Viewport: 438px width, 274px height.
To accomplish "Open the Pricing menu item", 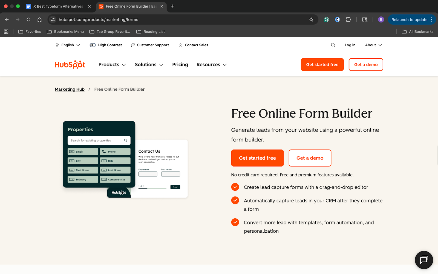I will click(180, 64).
